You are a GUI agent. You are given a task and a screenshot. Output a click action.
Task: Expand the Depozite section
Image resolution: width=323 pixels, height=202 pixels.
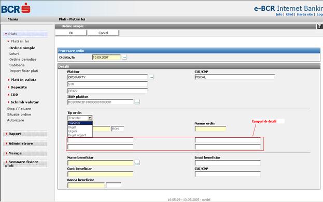[19, 87]
